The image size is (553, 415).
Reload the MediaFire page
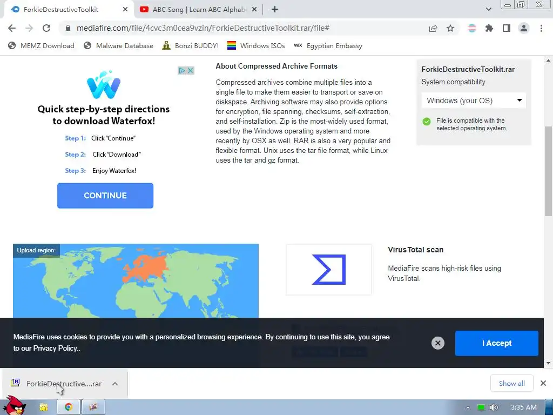coord(46,28)
